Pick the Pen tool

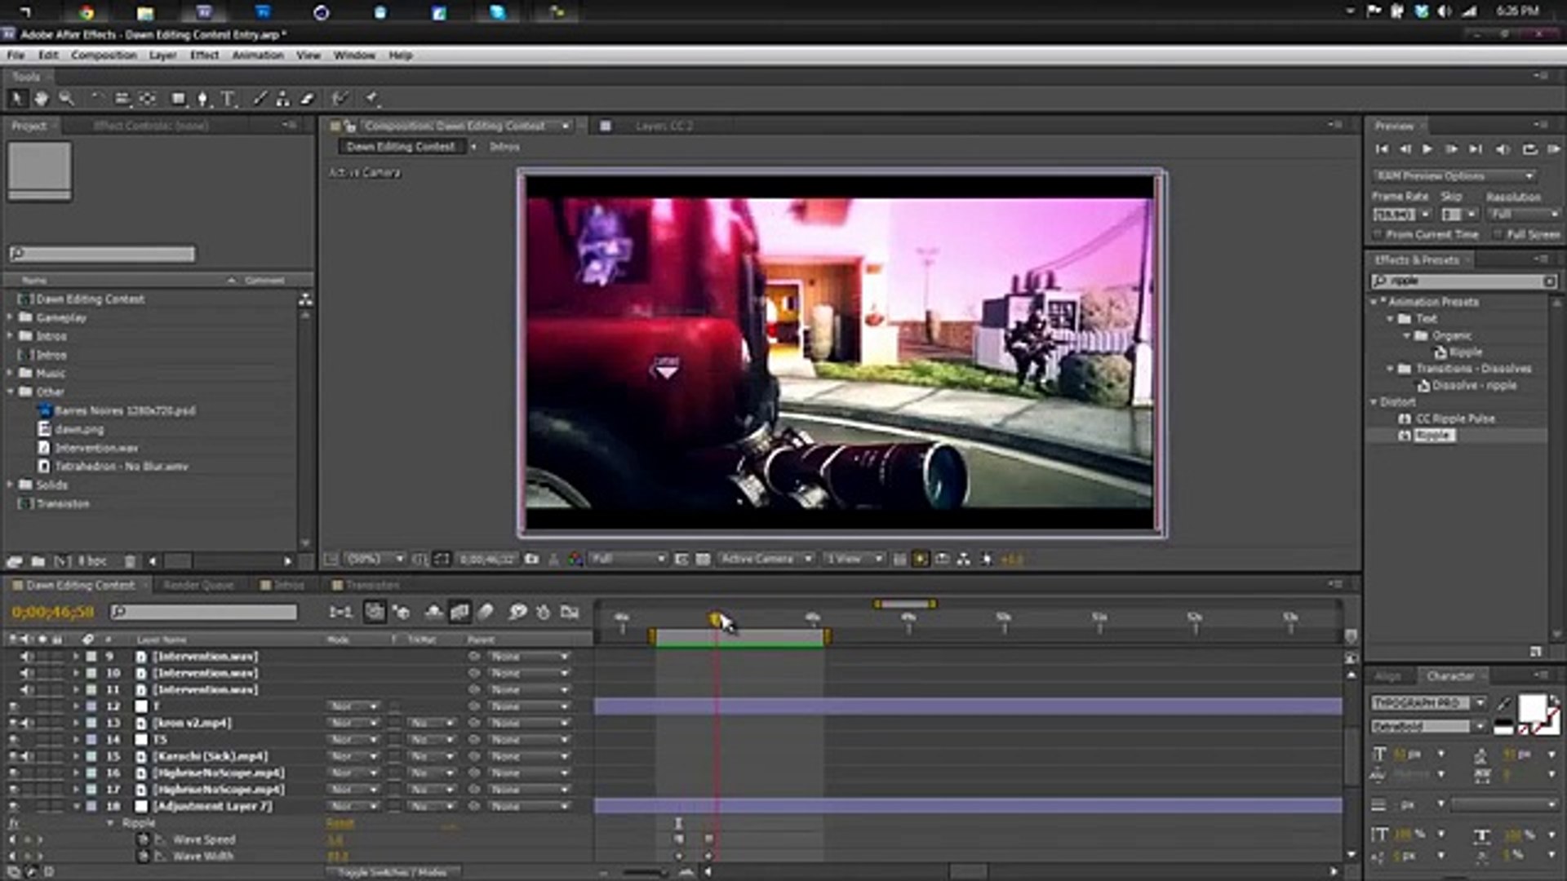202,98
